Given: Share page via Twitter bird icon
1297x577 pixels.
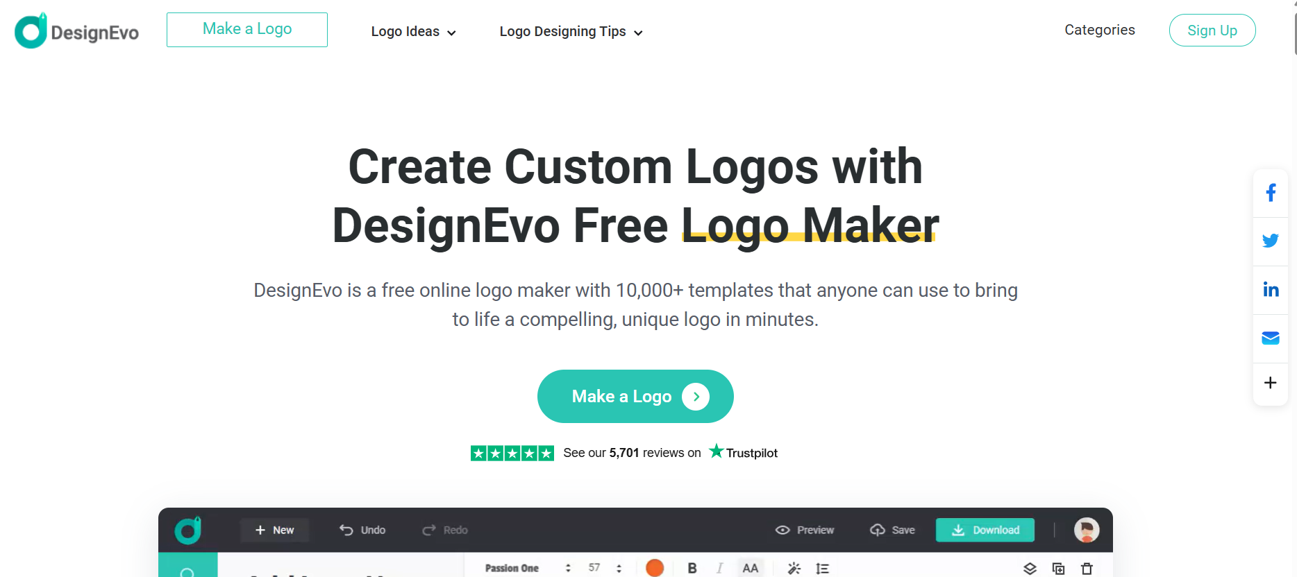Looking at the screenshot, I should coord(1271,241).
